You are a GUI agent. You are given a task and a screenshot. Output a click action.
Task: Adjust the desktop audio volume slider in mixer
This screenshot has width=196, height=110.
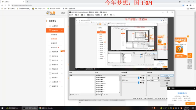tap(131, 78)
